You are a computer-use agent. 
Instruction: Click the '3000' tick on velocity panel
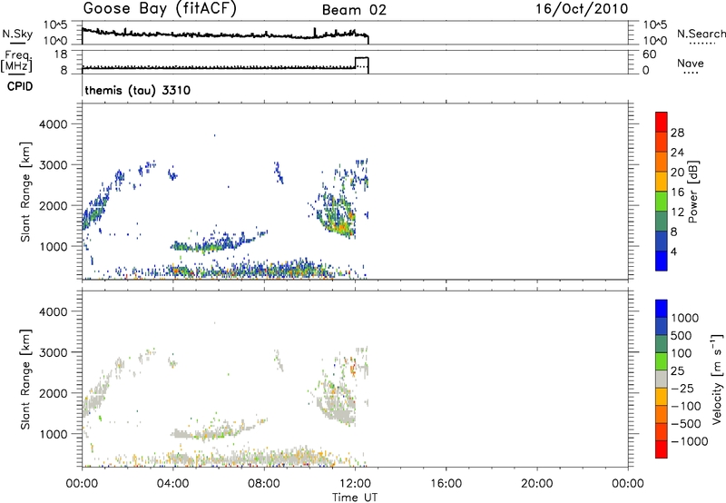coord(53,352)
